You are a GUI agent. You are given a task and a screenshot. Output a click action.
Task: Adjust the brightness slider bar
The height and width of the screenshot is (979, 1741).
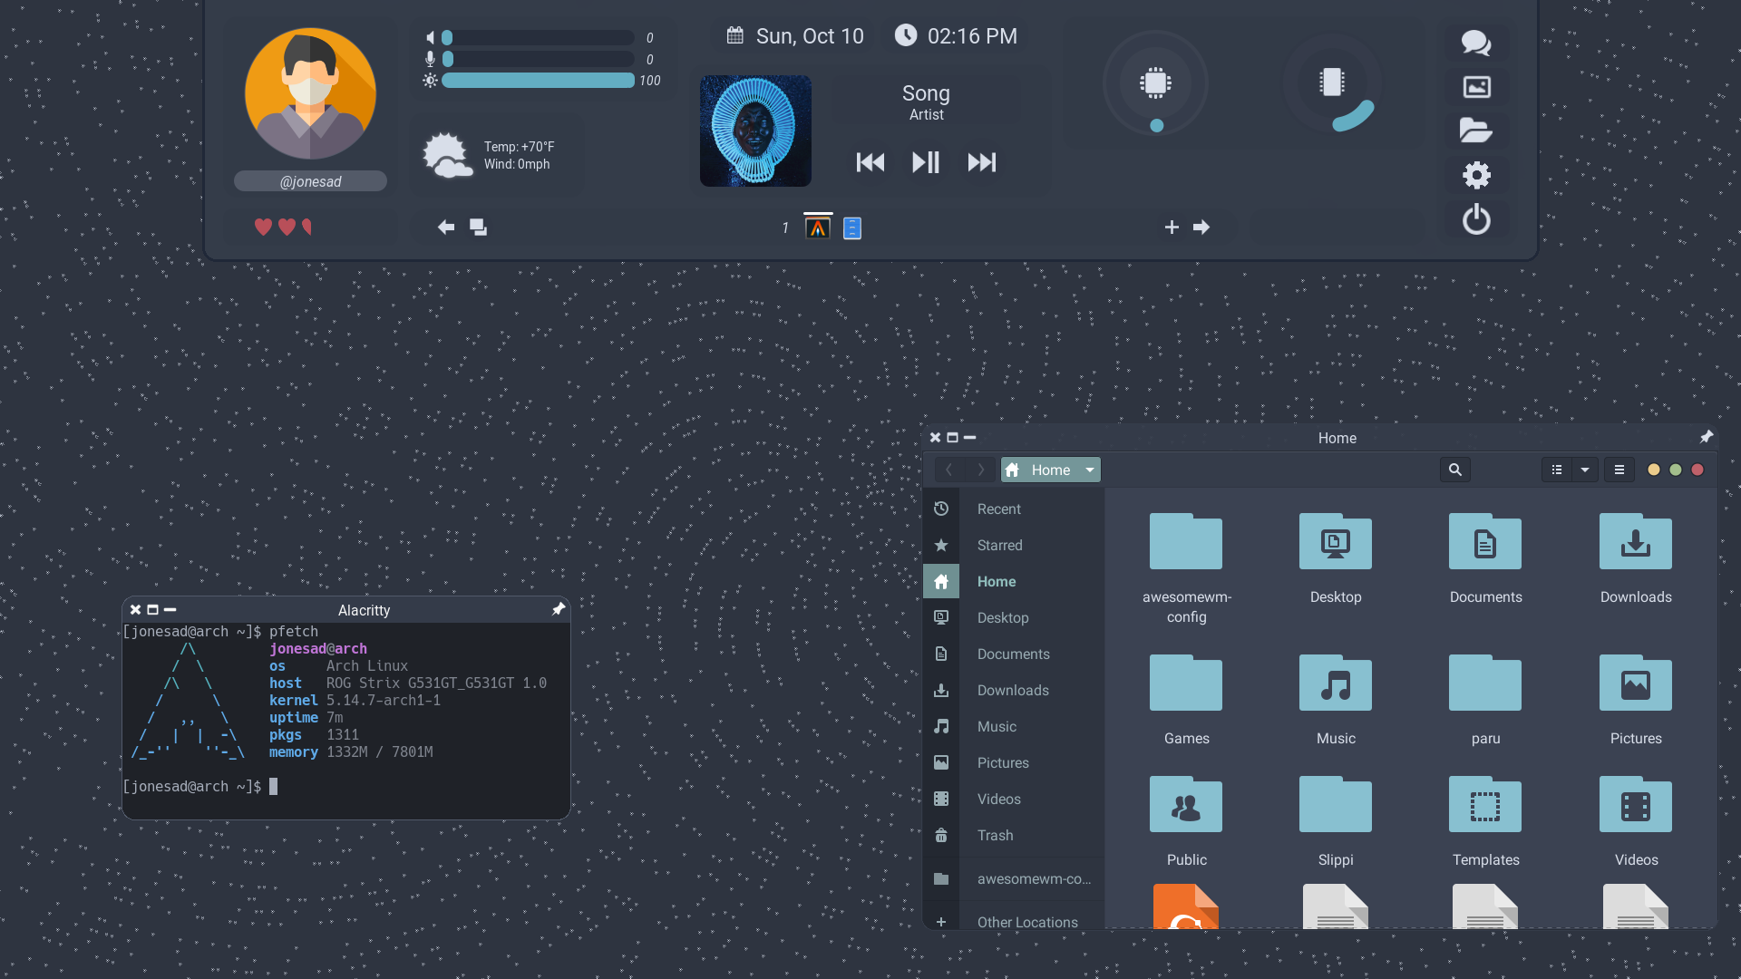tap(538, 81)
